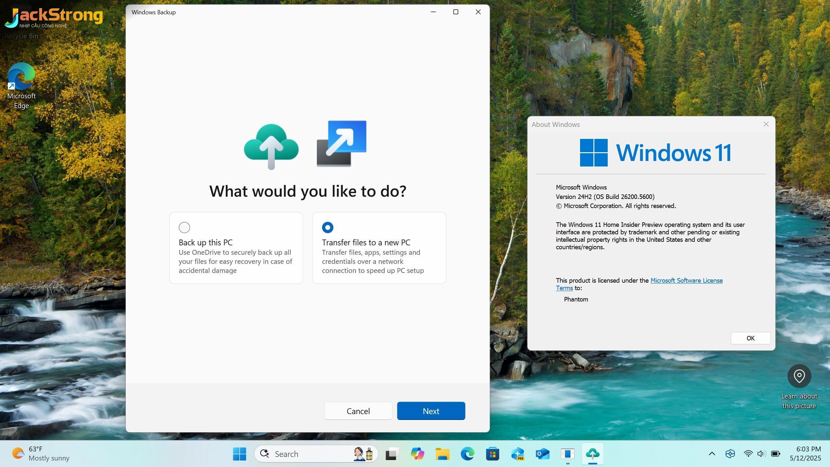Click the battery status tray icon
The width and height of the screenshot is (830, 467).
[776, 454]
